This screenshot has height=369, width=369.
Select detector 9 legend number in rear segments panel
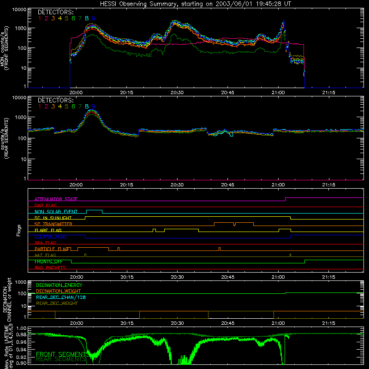click(94, 107)
